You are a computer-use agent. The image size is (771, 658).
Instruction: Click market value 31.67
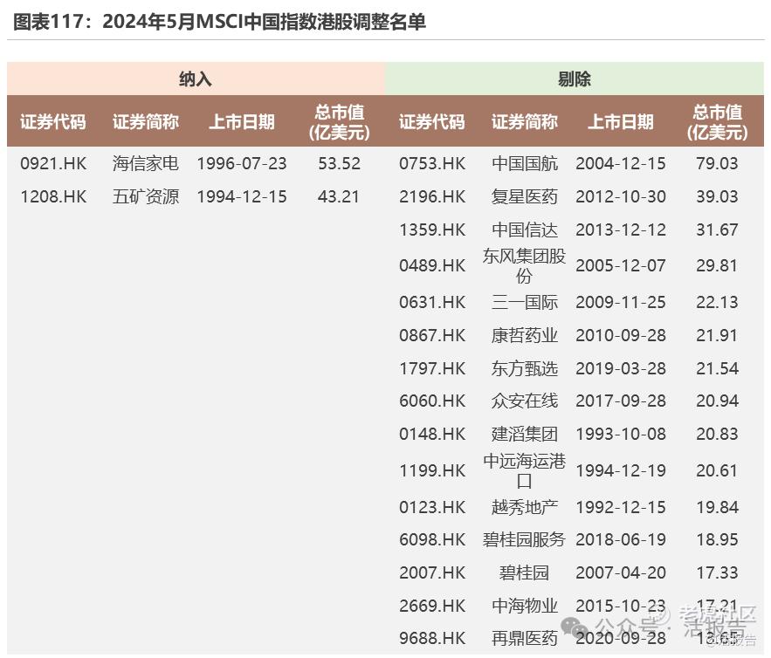click(x=718, y=230)
